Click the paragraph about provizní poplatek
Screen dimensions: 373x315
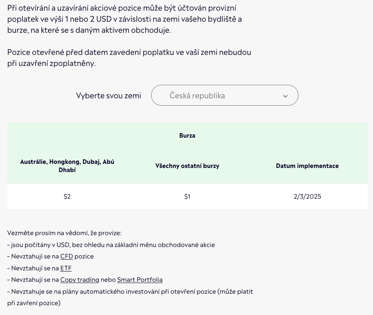point(124,19)
